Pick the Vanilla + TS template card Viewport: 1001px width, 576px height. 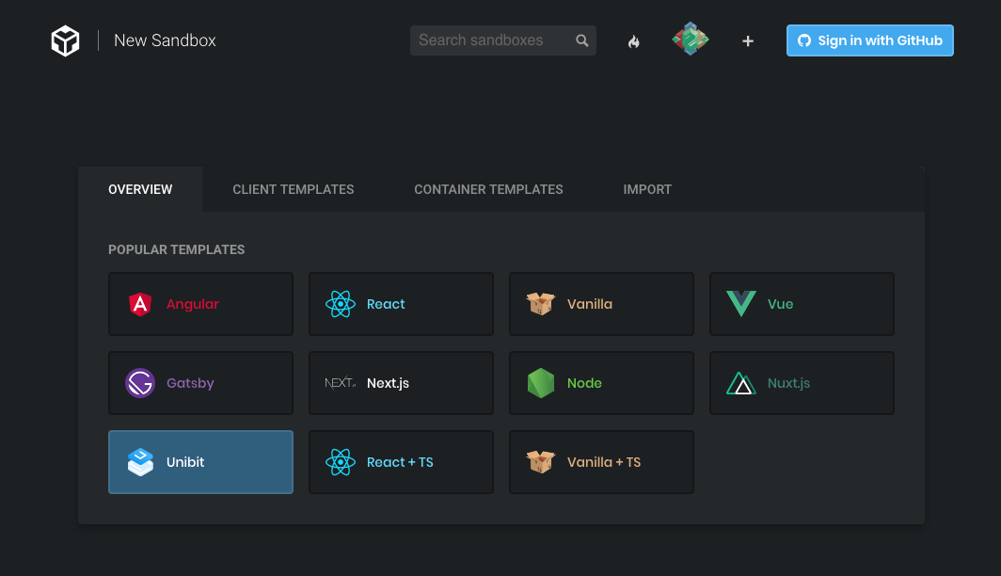(601, 462)
